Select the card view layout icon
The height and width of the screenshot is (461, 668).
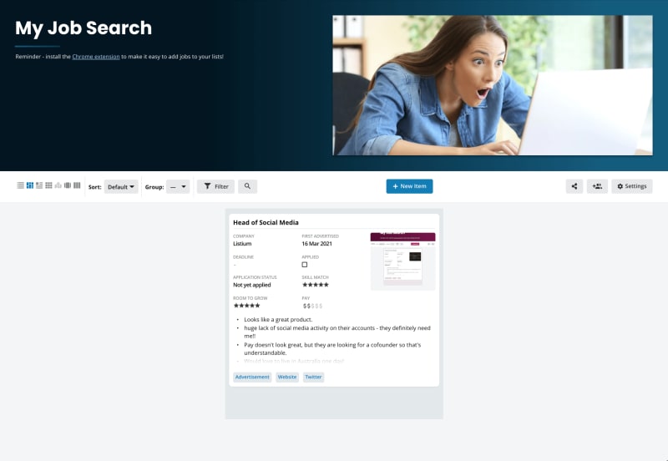tap(30, 185)
